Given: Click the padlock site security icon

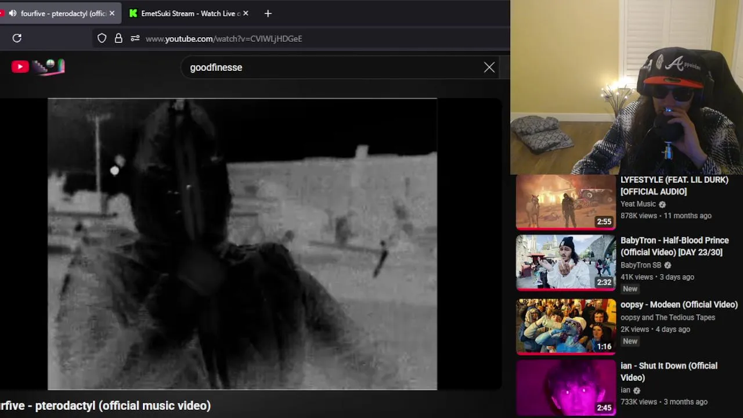Looking at the screenshot, I should [118, 38].
